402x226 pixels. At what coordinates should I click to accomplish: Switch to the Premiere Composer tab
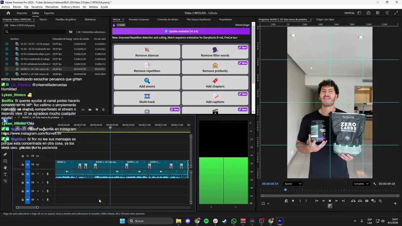pyautogui.click(x=139, y=19)
